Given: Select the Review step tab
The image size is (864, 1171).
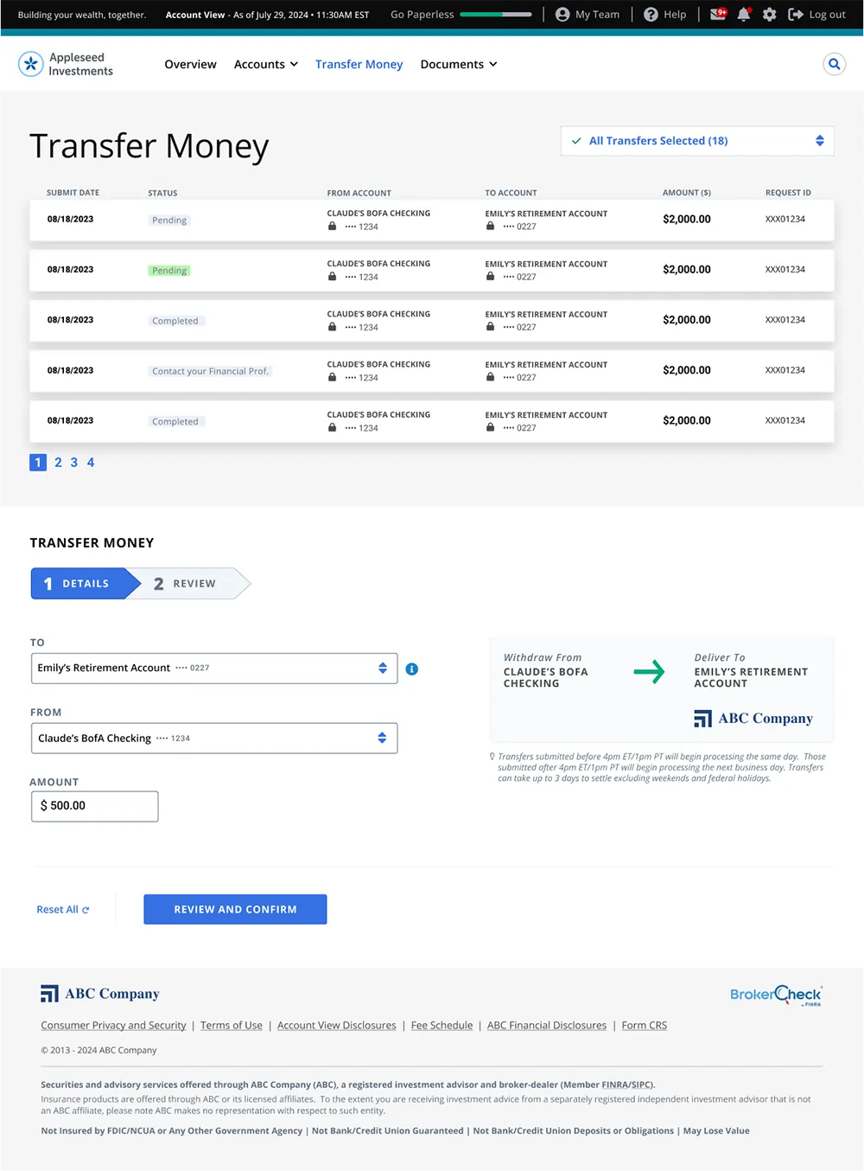Looking at the screenshot, I should (192, 584).
